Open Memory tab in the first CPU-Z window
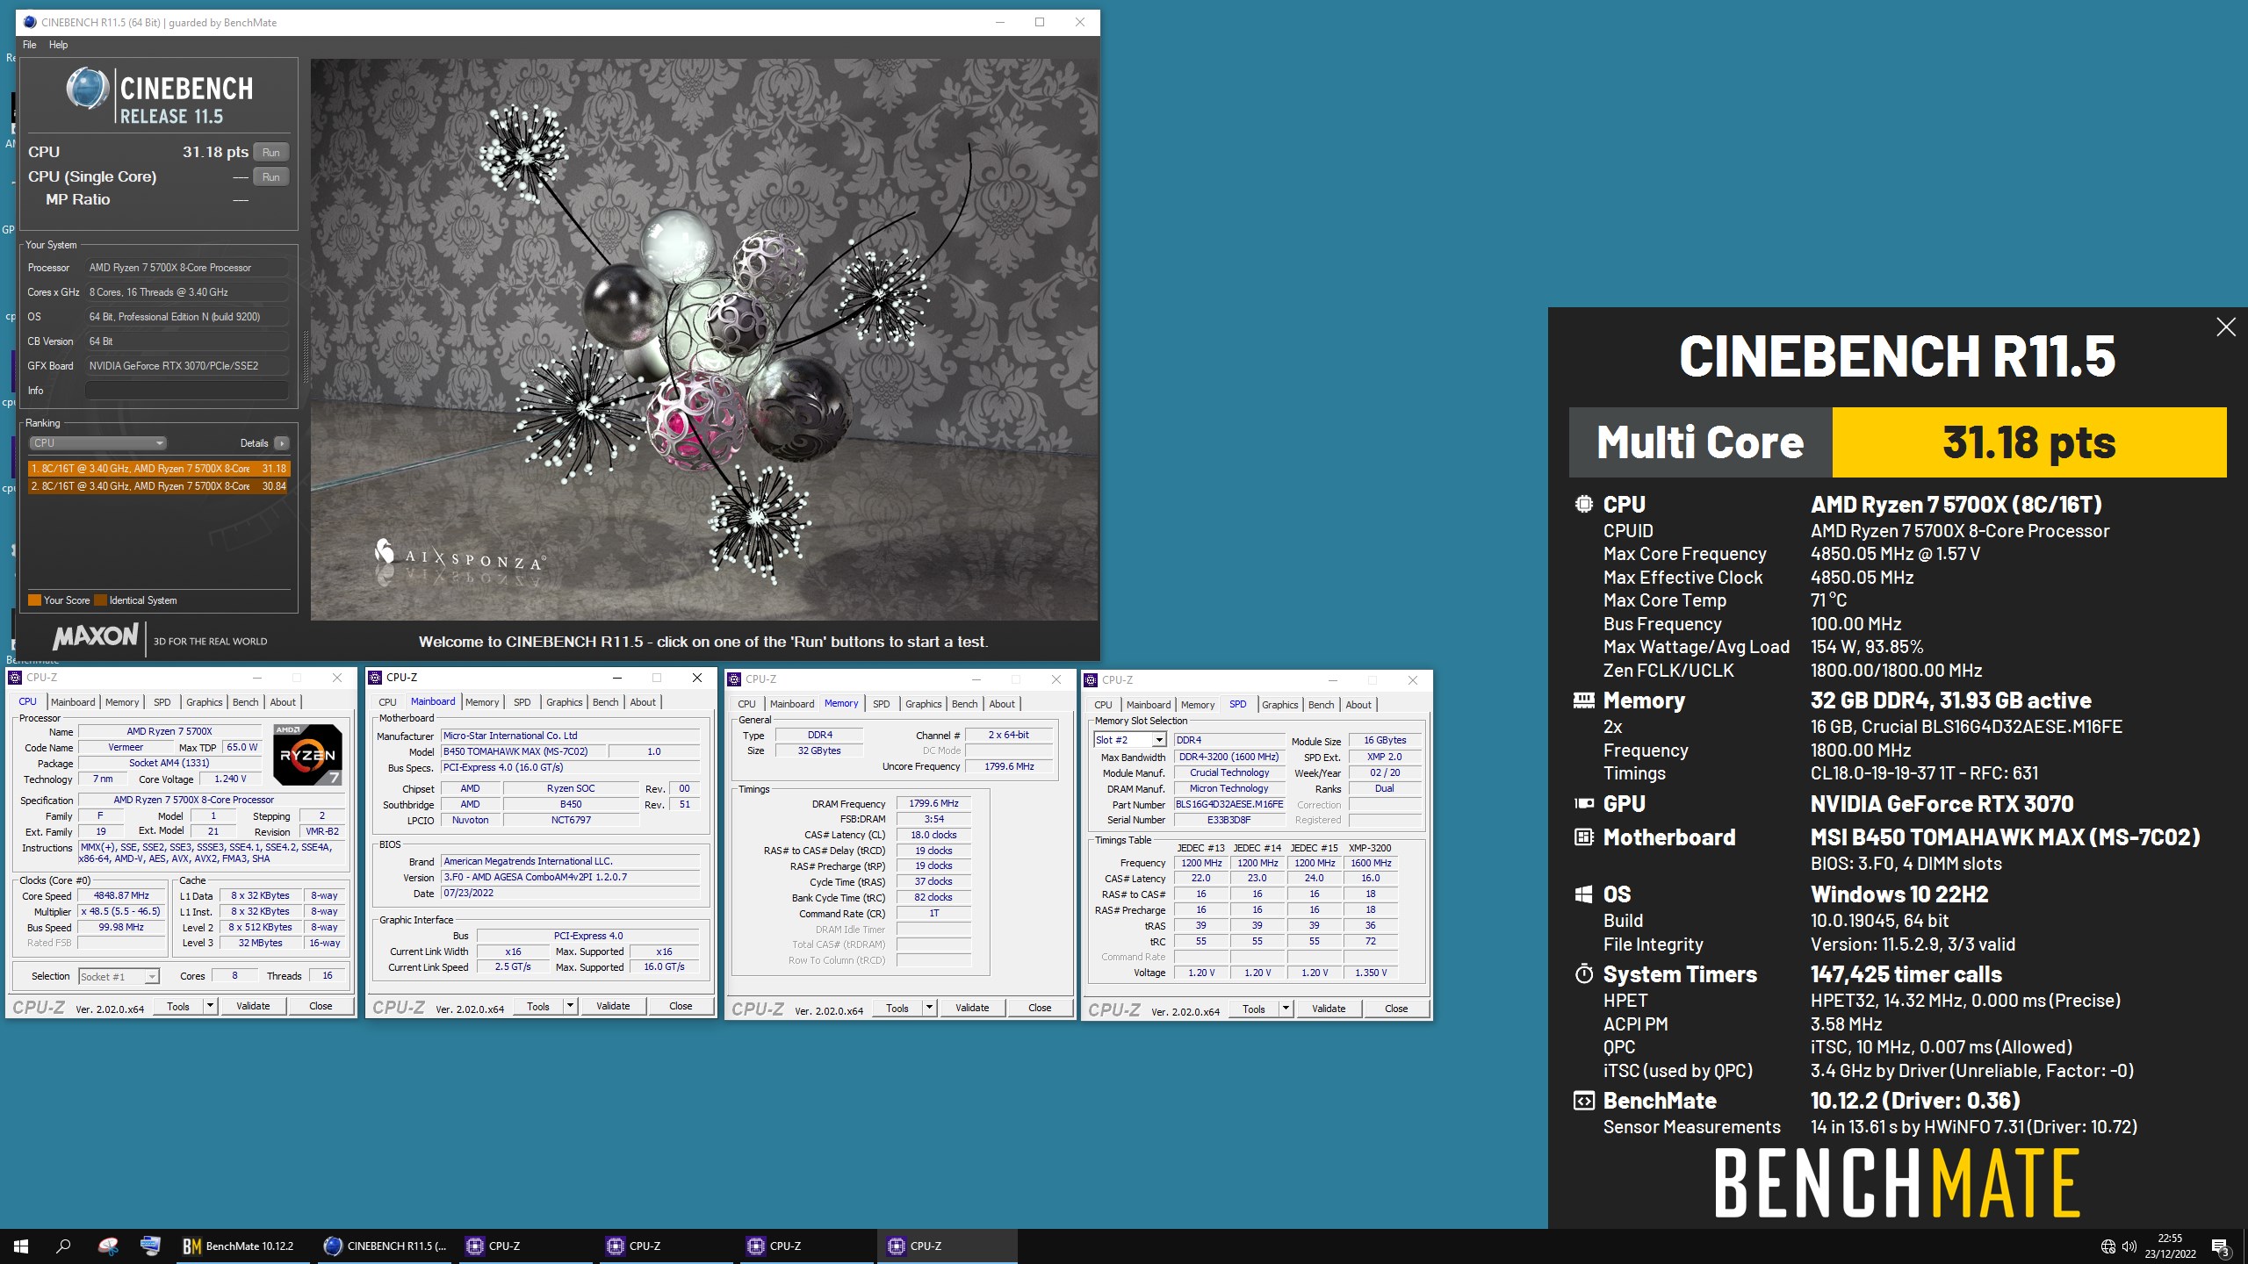 coord(122,702)
